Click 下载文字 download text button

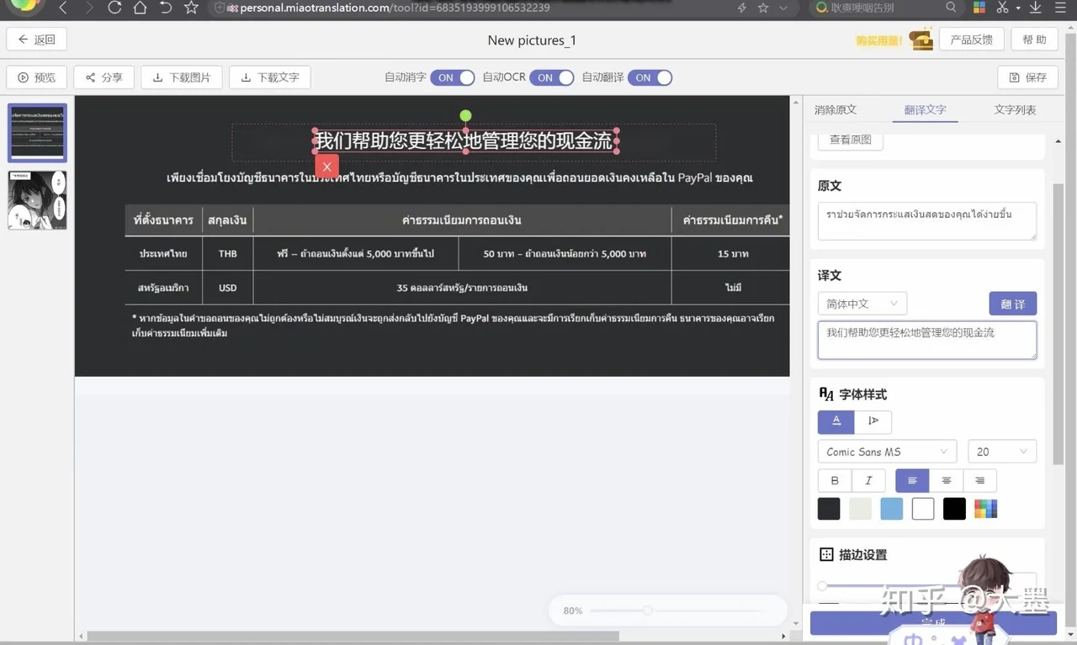[x=270, y=77]
